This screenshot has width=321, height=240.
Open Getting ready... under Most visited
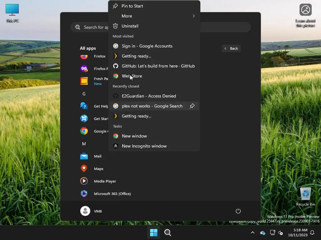click(154, 56)
